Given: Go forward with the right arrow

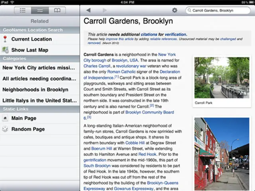Looking at the screenshot, I should coord(104,10).
